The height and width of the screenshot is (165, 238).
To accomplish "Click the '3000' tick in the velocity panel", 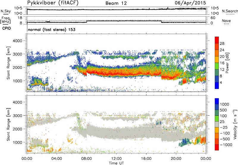I will click(x=18, y=116).
